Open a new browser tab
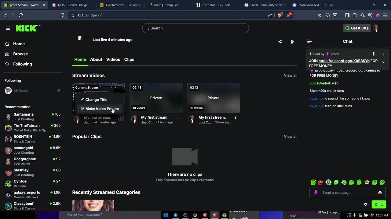 pos(342,5)
